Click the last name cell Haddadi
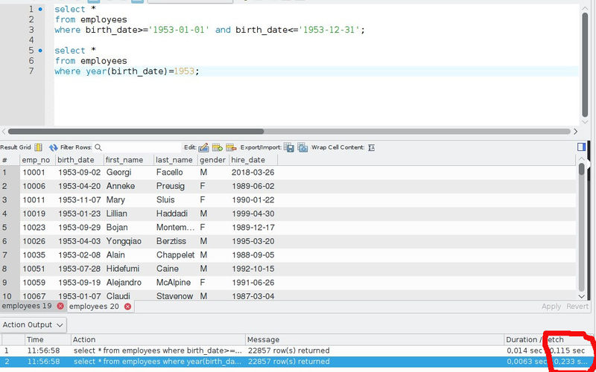596x372 pixels. coord(172,214)
